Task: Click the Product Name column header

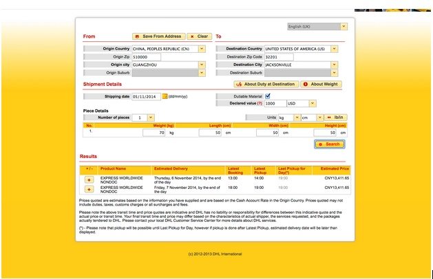Action: click(x=113, y=168)
